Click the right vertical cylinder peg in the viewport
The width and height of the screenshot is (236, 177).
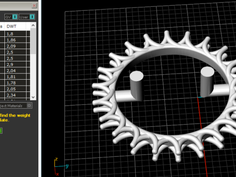[207, 82]
